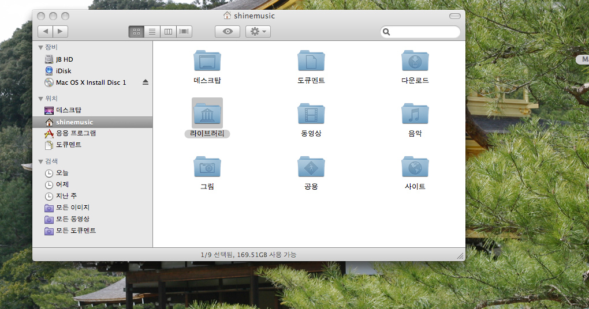The height and width of the screenshot is (309, 589).
Task: Open the 사이트 sites folder
Action: point(415,167)
